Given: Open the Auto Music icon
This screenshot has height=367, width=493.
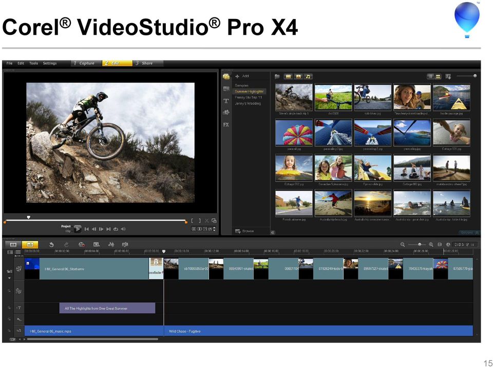Looking at the screenshot, I should point(125,244).
